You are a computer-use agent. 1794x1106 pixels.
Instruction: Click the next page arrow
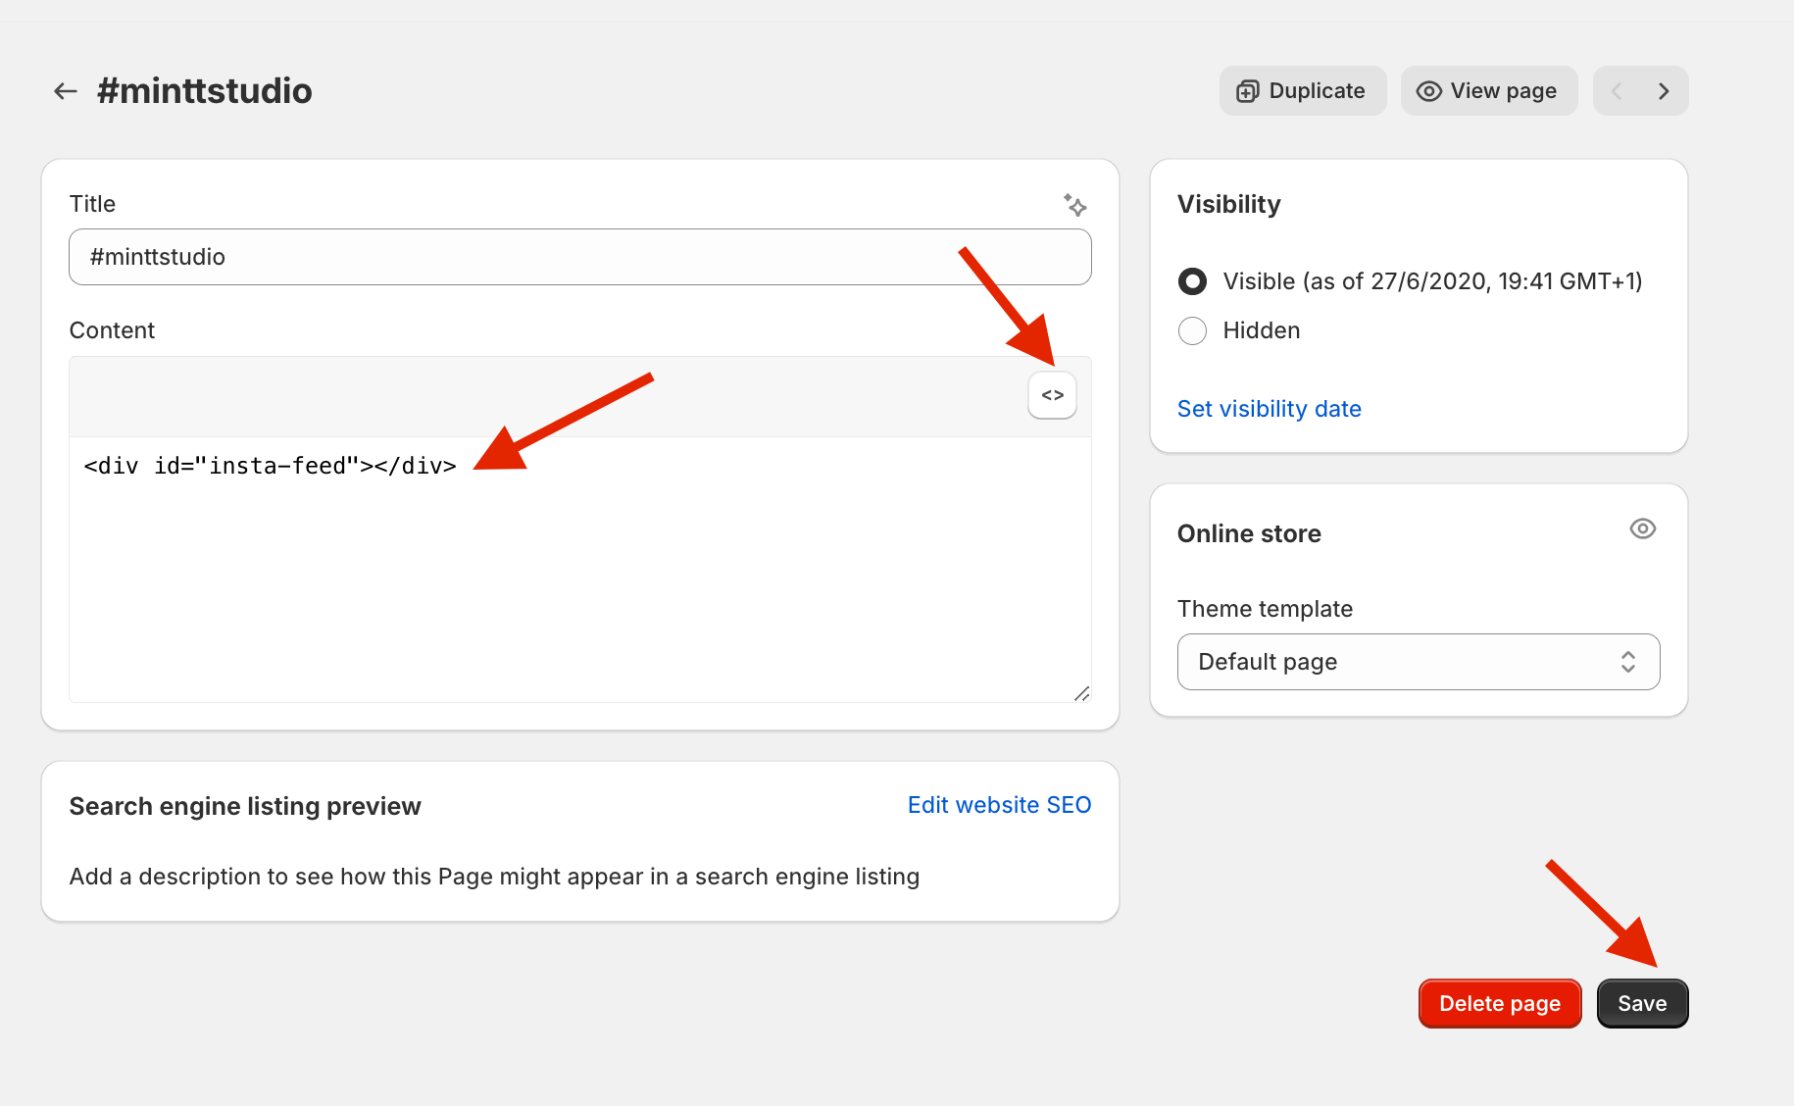point(1664,90)
